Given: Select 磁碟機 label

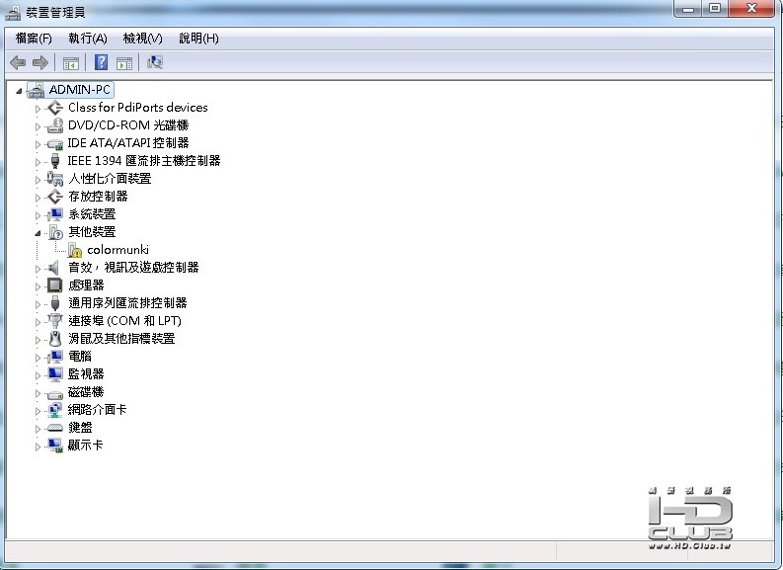Looking at the screenshot, I should pyautogui.click(x=85, y=392).
